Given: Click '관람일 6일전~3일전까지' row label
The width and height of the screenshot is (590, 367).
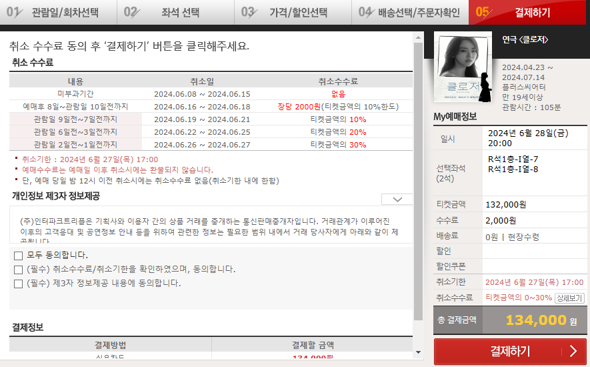Looking at the screenshot, I should click(x=75, y=132).
